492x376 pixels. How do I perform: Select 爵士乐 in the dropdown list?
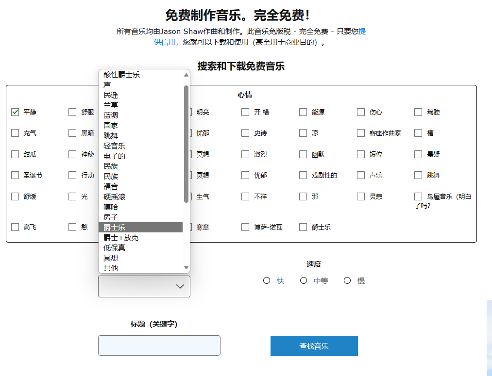(140, 228)
